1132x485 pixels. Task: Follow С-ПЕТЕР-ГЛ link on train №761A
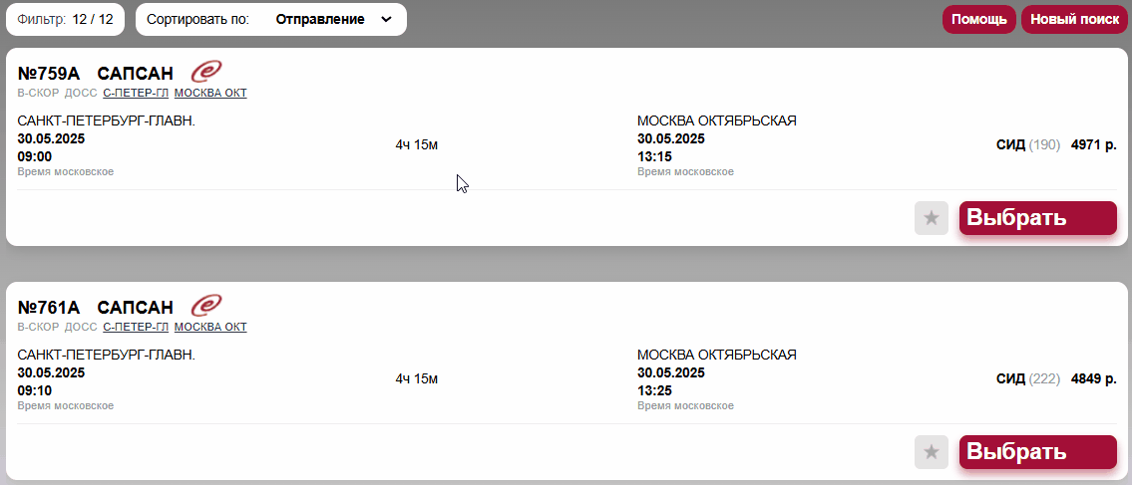click(x=136, y=328)
